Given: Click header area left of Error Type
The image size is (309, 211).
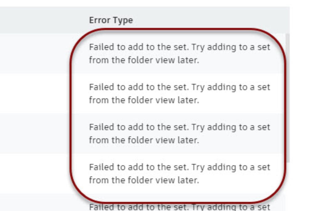Looking at the screenshot, I should coord(43,20).
